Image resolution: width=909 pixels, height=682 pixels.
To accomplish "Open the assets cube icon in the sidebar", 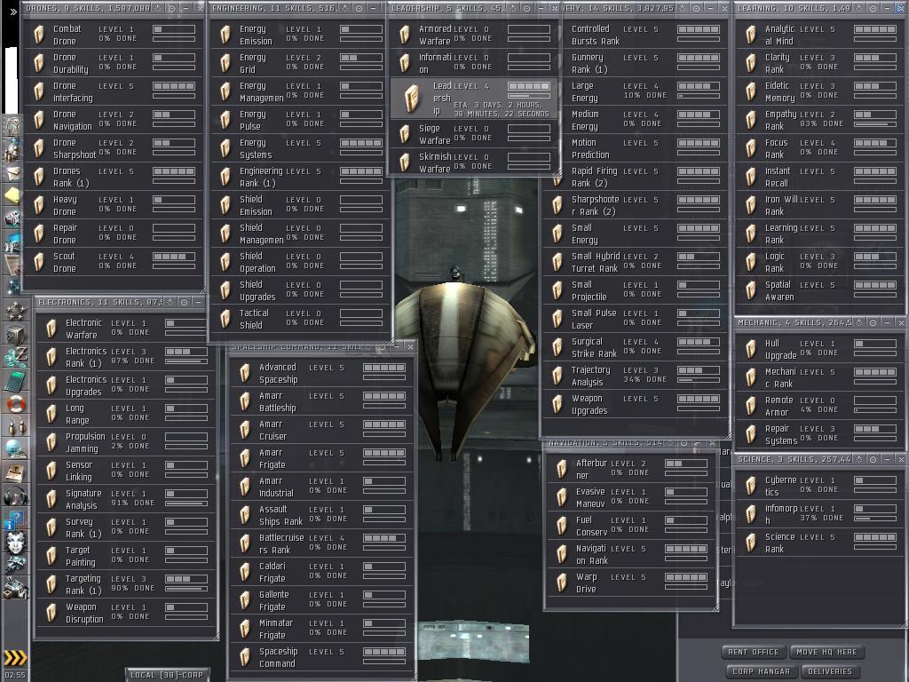I will pyautogui.click(x=15, y=335).
